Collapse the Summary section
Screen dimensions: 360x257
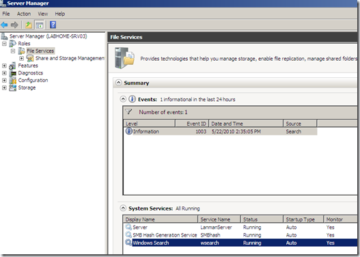pyautogui.click(x=118, y=83)
